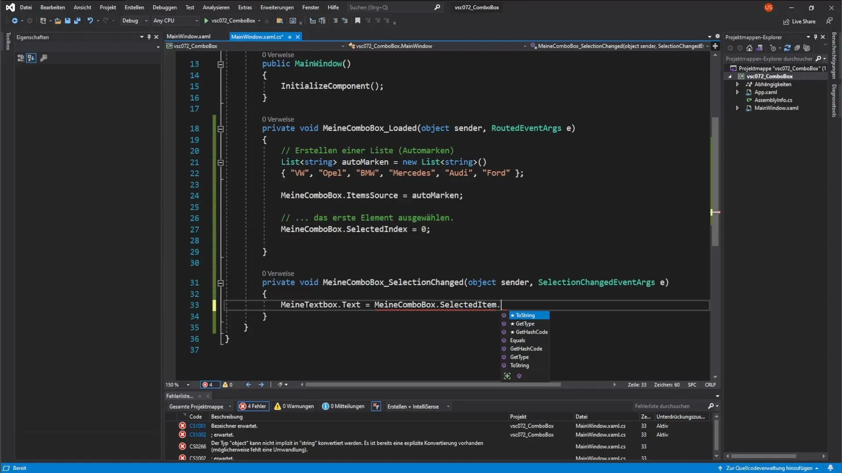Click the show all files icon in Projektmappen-Explorer
Screen dimensions: 842x473
(x=806, y=48)
